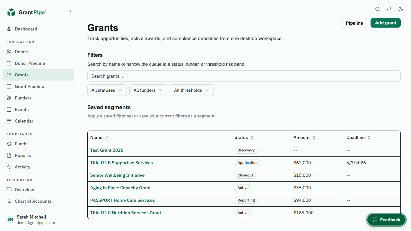Open accounting Overview
The image size is (411, 231).
click(x=38, y=190)
